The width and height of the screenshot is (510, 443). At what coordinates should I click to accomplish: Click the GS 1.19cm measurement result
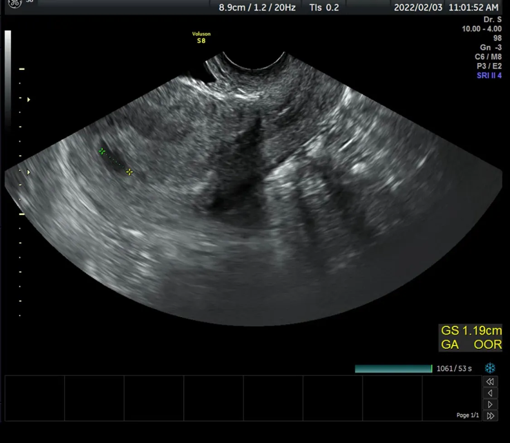(471, 331)
